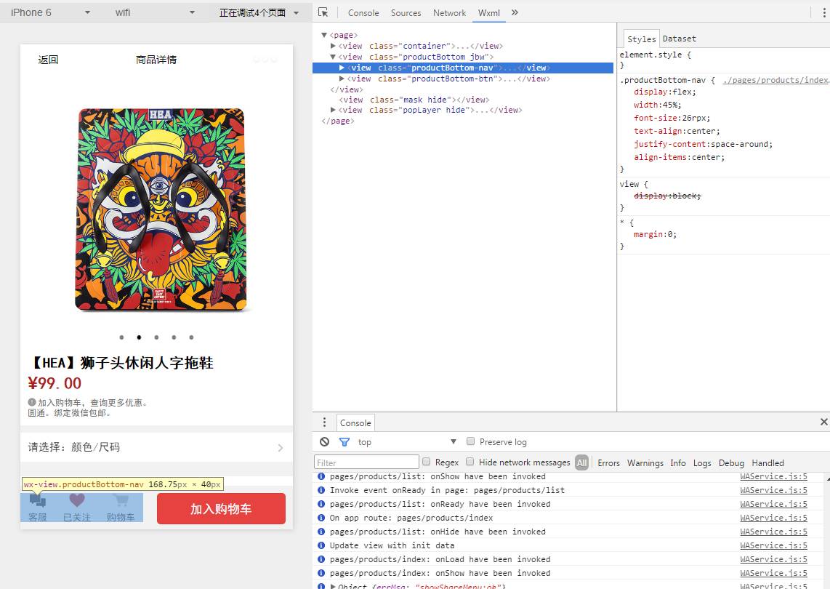Screen dimensions: 830x589
Task: Toggle the console filter funnel icon
Action: pyautogui.click(x=344, y=442)
